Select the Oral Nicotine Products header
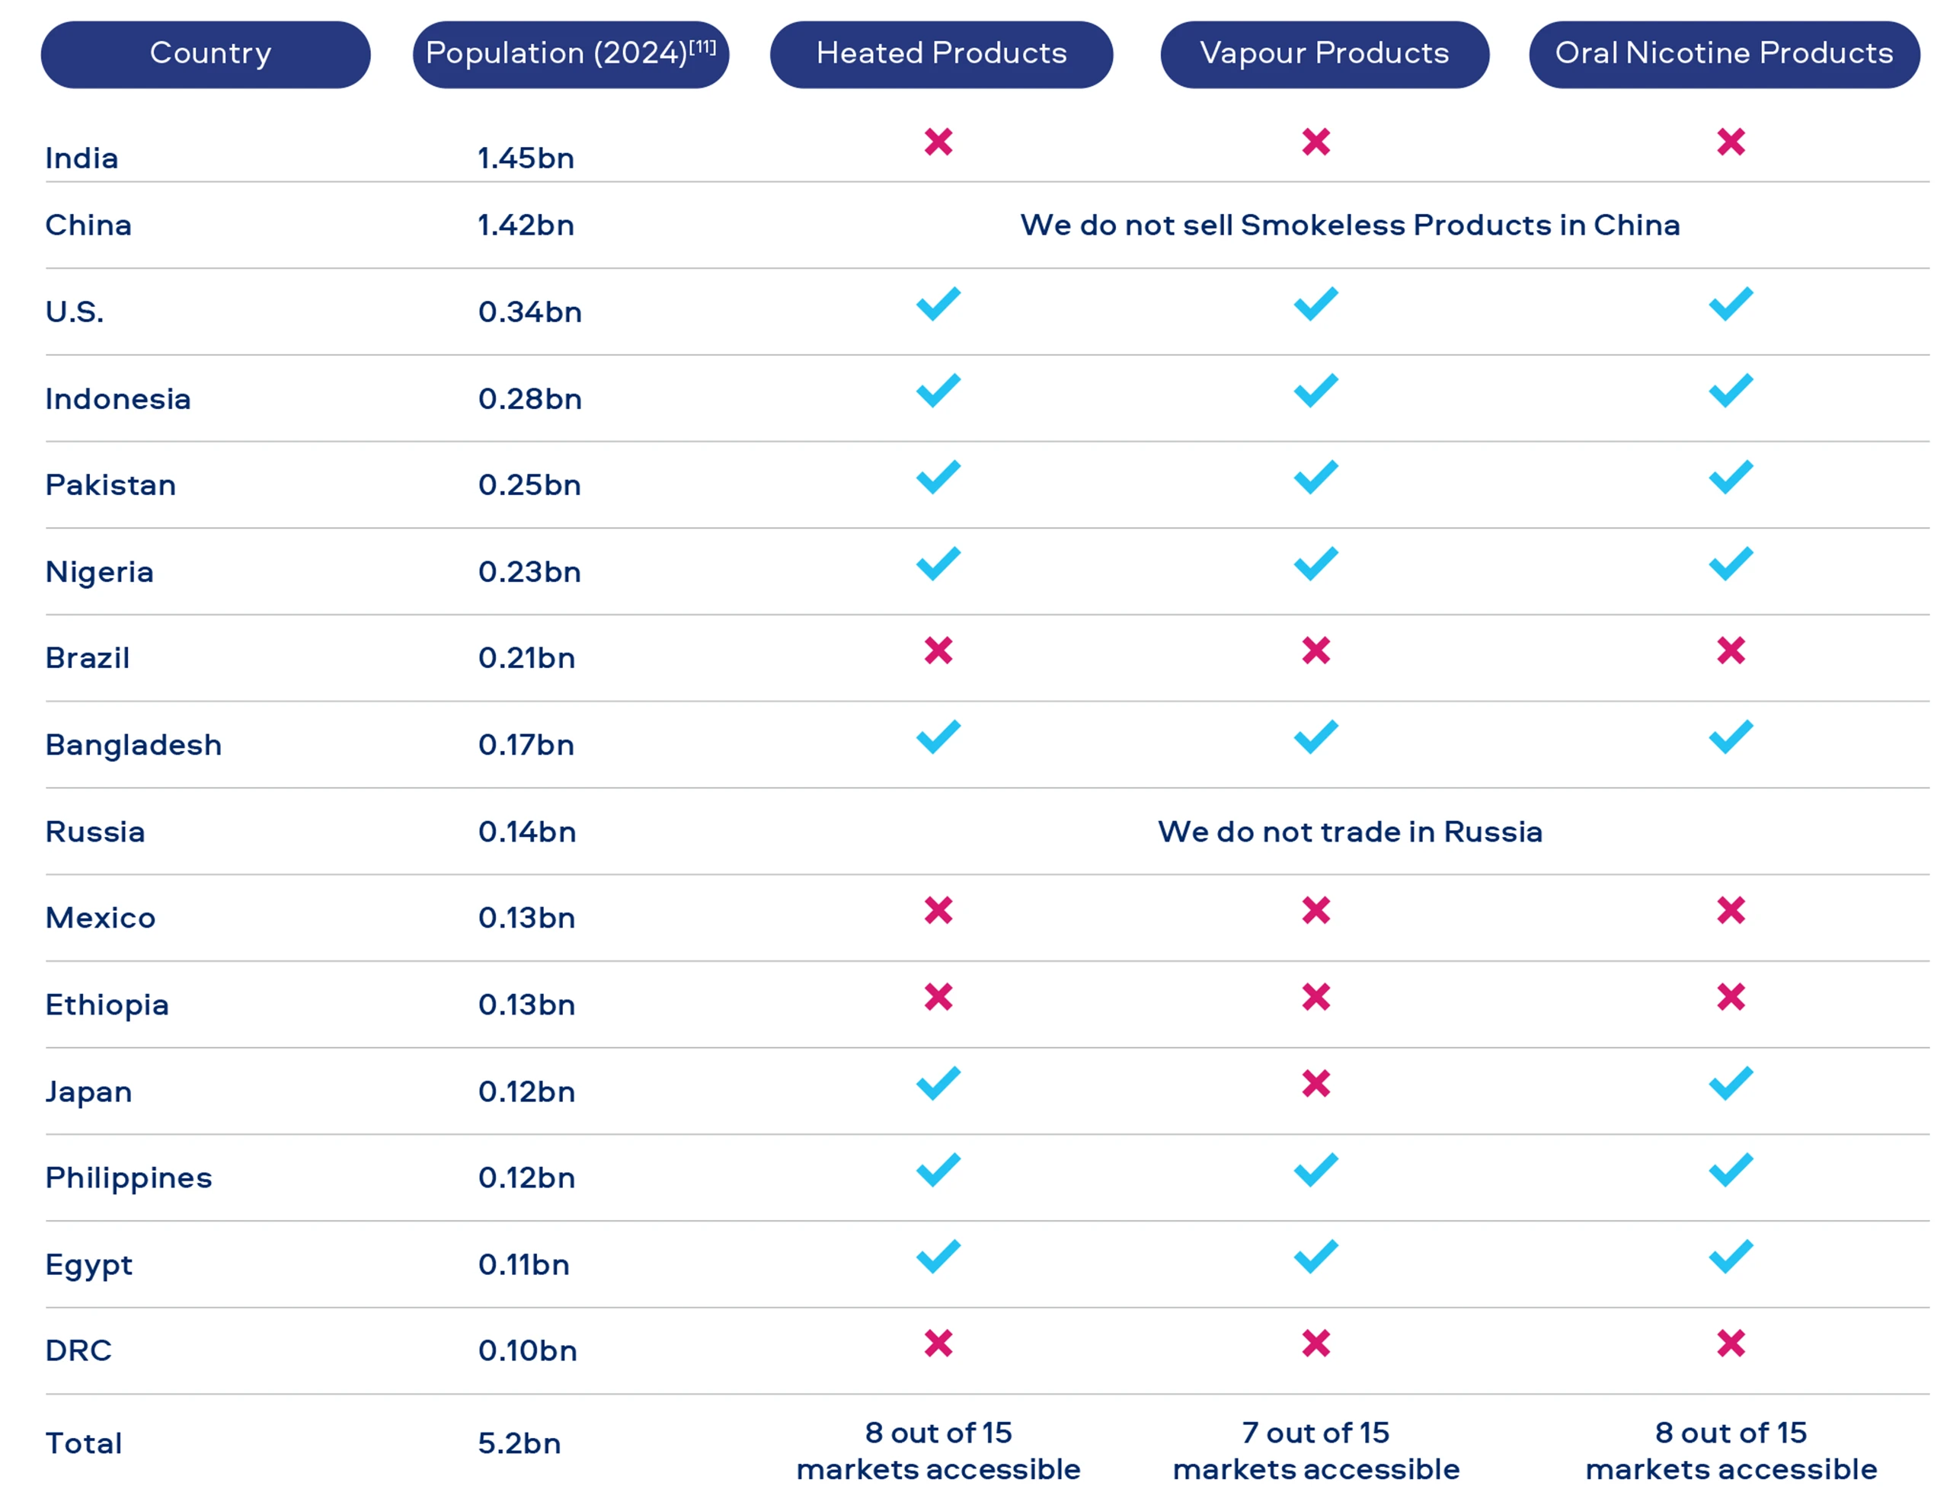1950x1505 pixels. pyautogui.click(x=1724, y=54)
